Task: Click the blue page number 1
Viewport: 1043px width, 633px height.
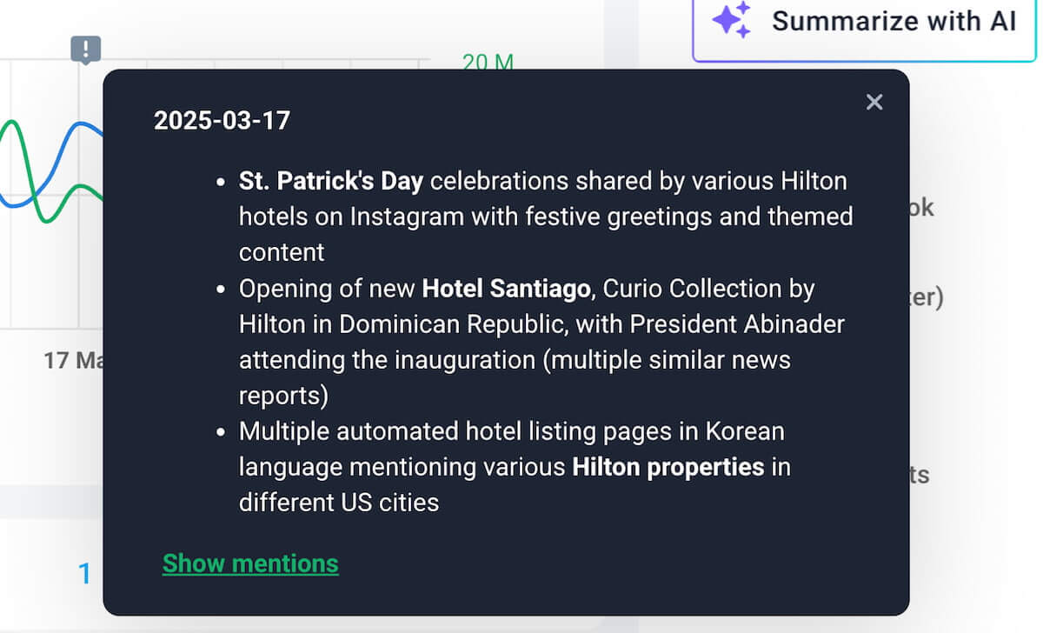Action: [84, 574]
